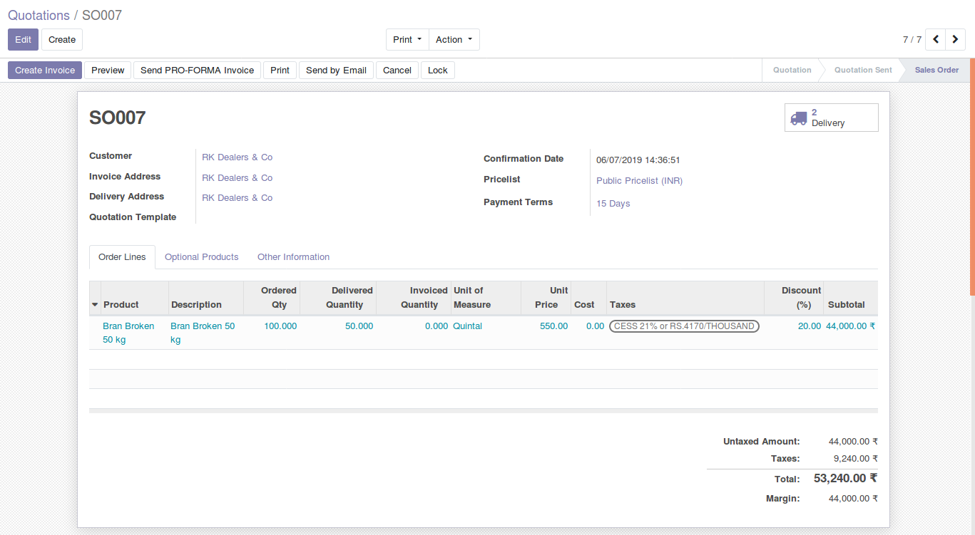This screenshot has width=975, height=535.
Task: Sort by the Subtotal column header
Action: point(846,305)
